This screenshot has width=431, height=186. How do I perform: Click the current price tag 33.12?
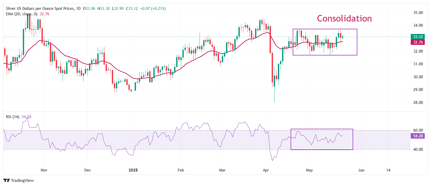point(418,37)
